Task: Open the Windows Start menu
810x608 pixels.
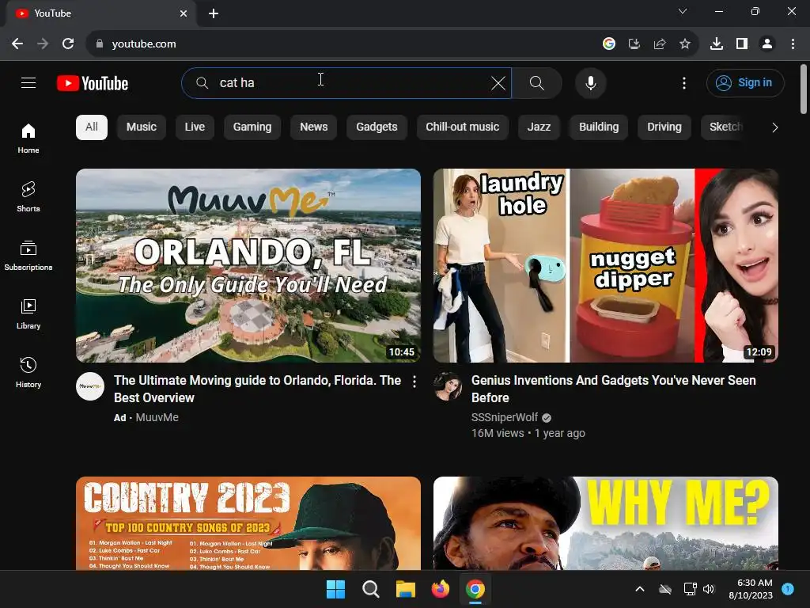Action: (x=335, y=589)
